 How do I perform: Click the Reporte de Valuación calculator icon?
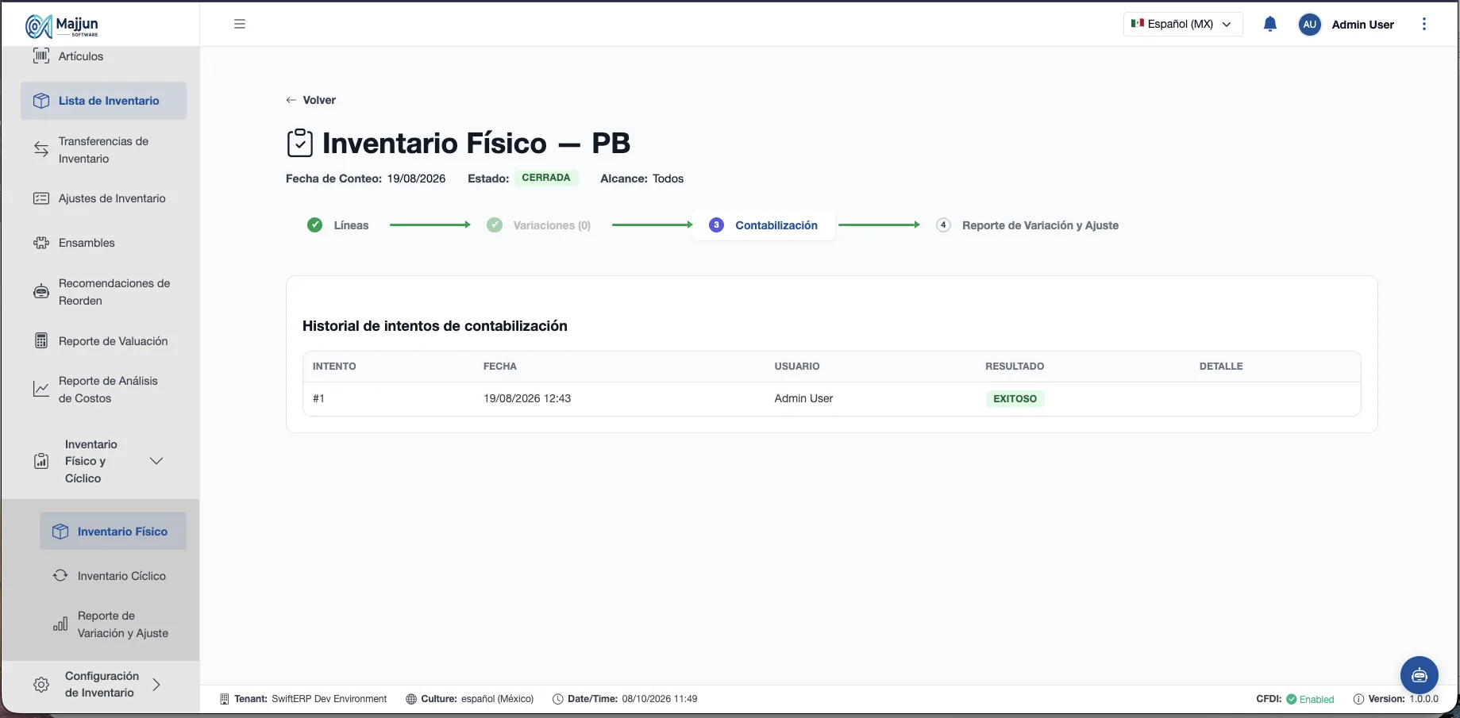41,341
